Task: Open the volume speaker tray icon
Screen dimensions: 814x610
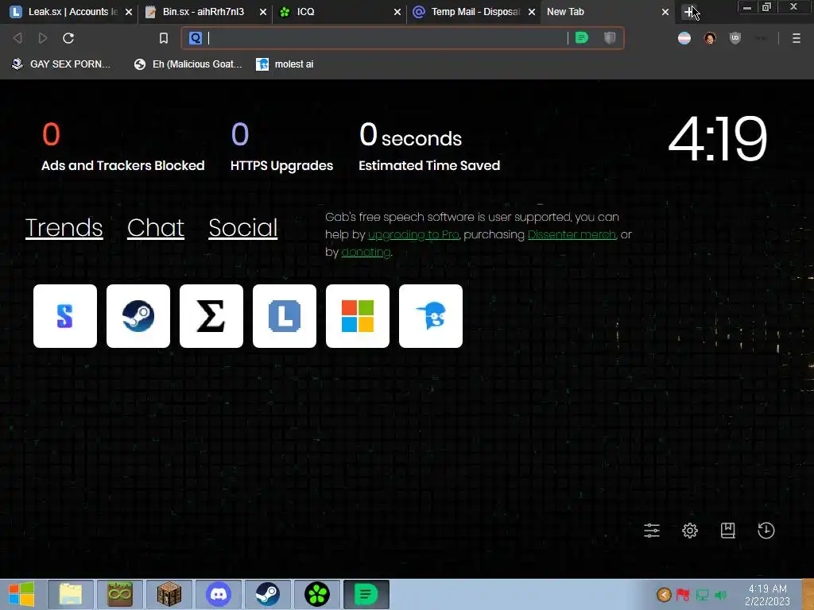Action: [720, 594]
